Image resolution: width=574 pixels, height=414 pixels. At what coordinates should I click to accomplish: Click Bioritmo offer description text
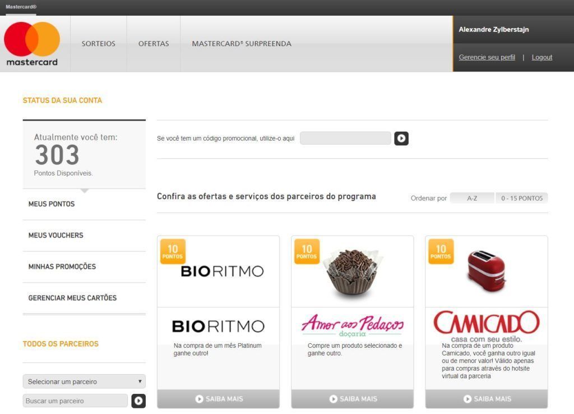click(217, 349)
